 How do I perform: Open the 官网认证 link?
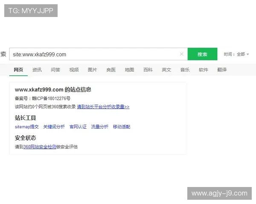pyautogui.click(x=78, y=127)
